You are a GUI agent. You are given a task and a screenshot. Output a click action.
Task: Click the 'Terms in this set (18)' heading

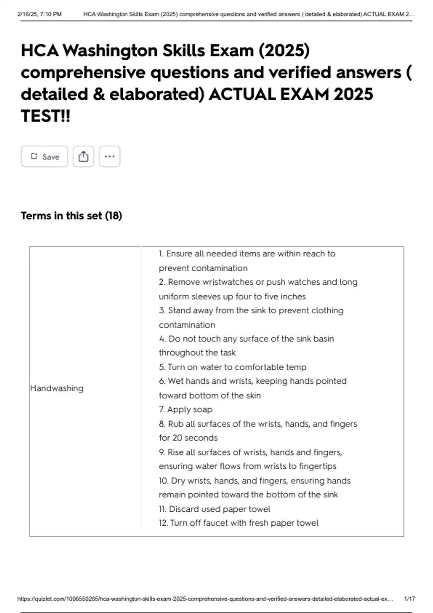71,216
